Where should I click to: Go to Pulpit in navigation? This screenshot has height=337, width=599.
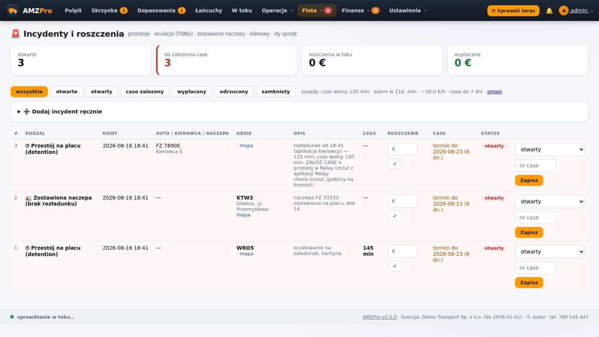73,11
